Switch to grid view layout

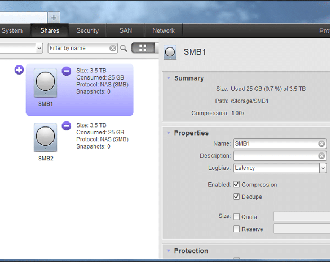(143, 48)
